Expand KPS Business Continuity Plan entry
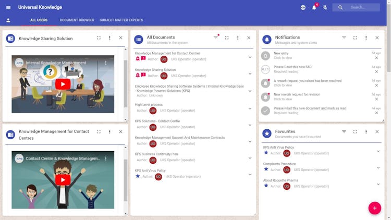This screenshot has width=391, height=220. [x=250, y=158]
